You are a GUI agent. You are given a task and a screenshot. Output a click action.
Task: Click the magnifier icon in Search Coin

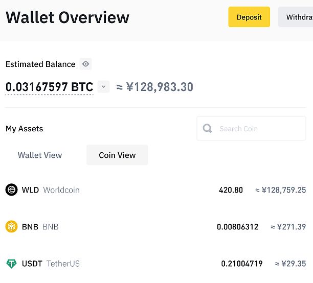(x=207, y=128)
